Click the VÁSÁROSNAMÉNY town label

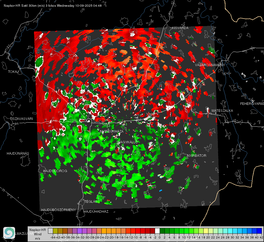(x=210, y=65)
